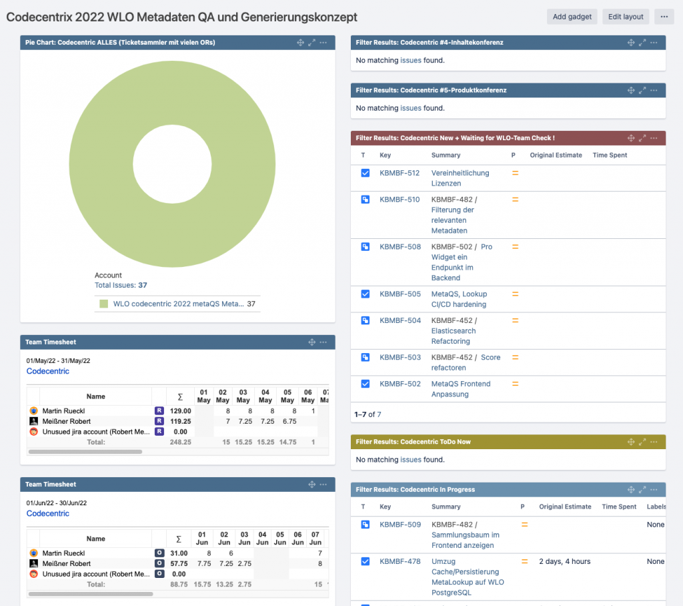Click task type icon for KBMBF-512
This screenshot has height=606, width=683.
point(365,173)
